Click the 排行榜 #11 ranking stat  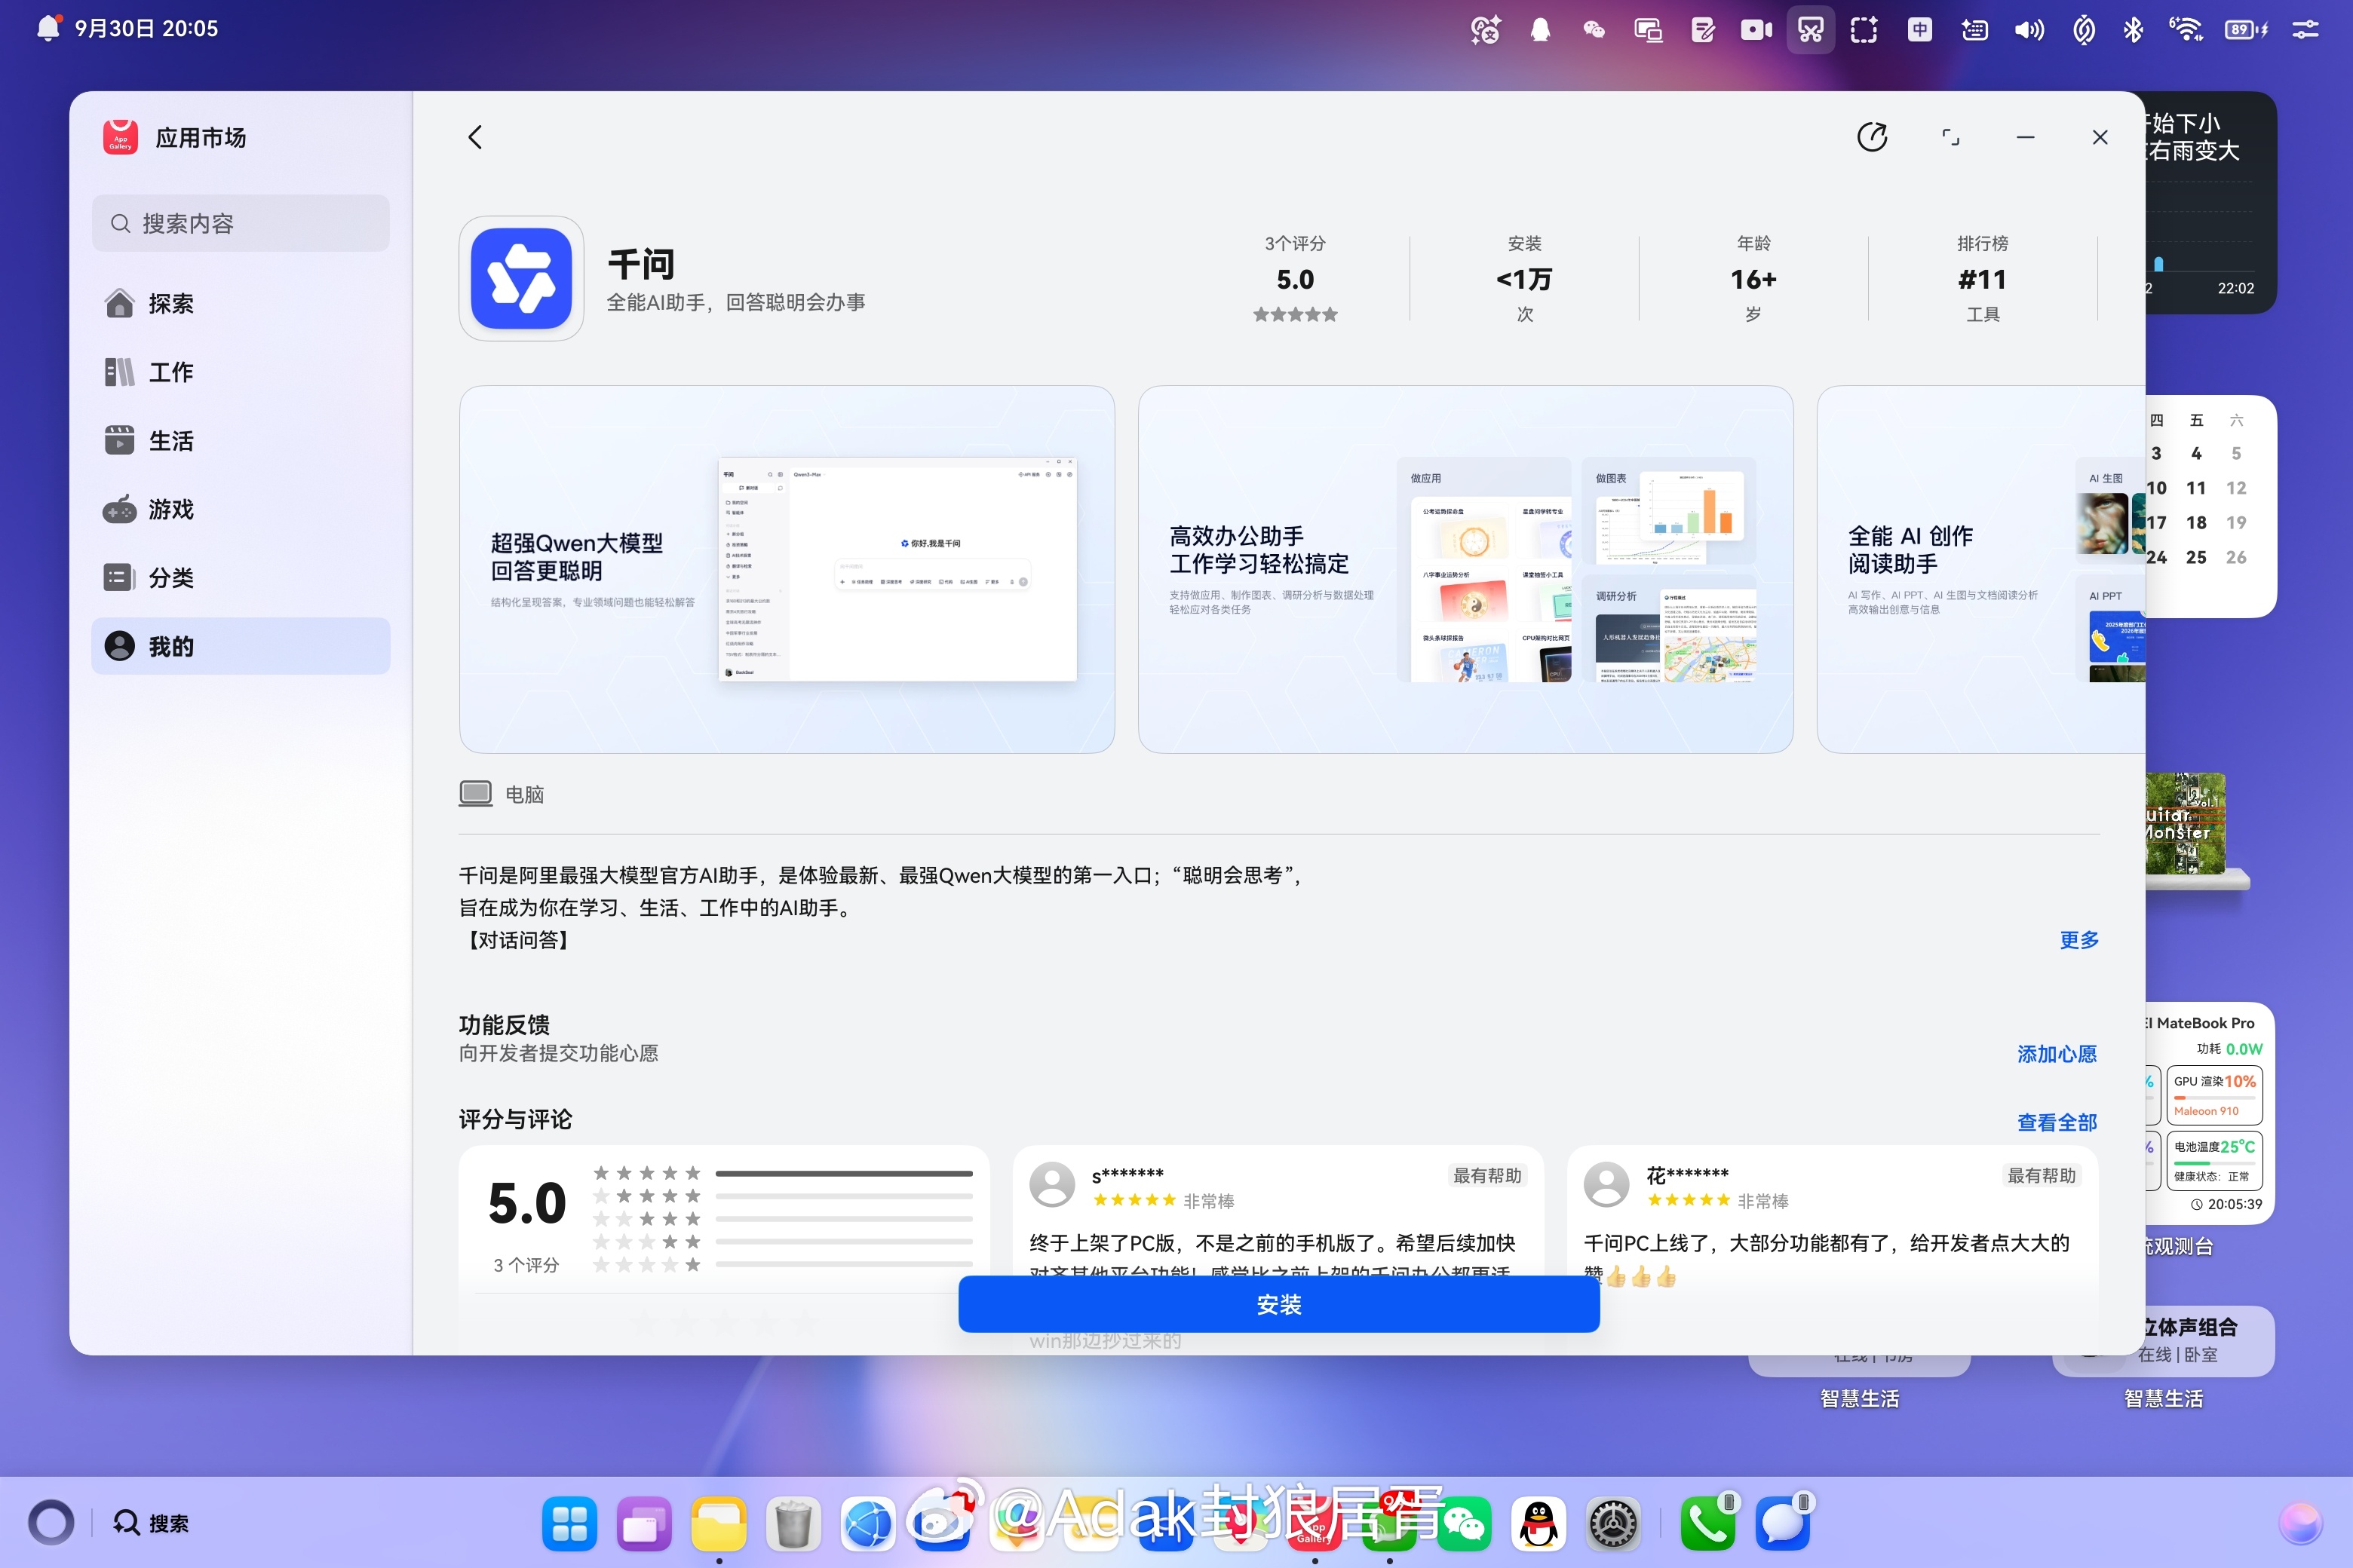(1982, 279)
